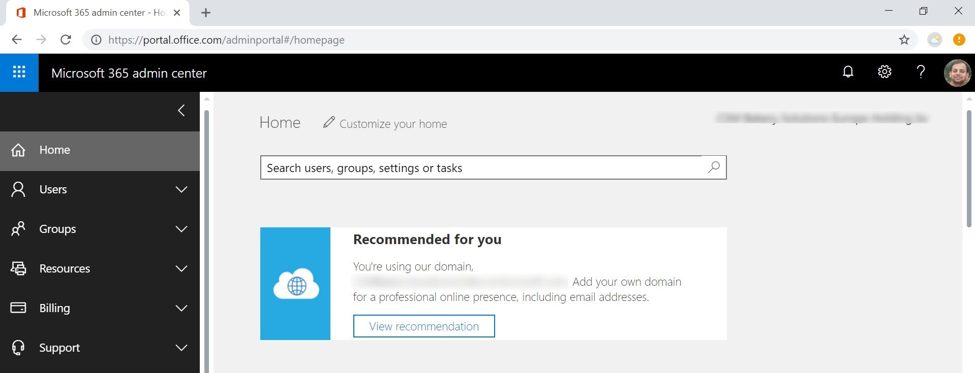Screen dimensions: 975x373
Task: View site information icon in address bar
Action: (x=96, y=40)
